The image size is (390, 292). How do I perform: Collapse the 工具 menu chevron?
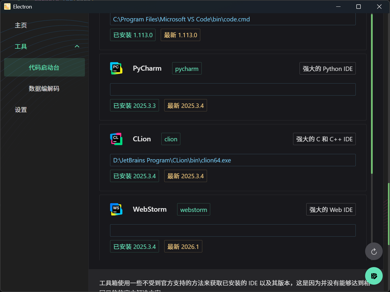click(77, 46)
